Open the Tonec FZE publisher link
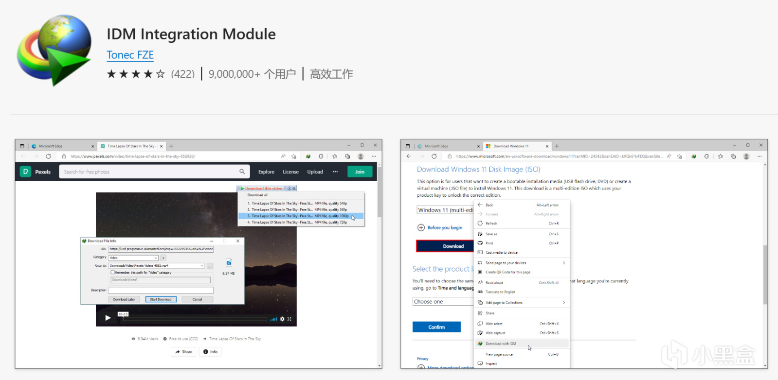This screenshot has width=778, height=380. (x=130, y=55)
